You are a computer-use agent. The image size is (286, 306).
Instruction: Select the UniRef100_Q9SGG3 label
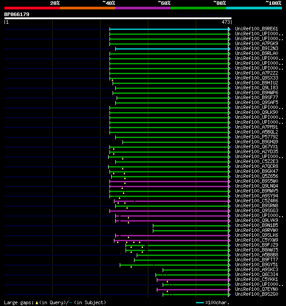(x=257, y=210)
